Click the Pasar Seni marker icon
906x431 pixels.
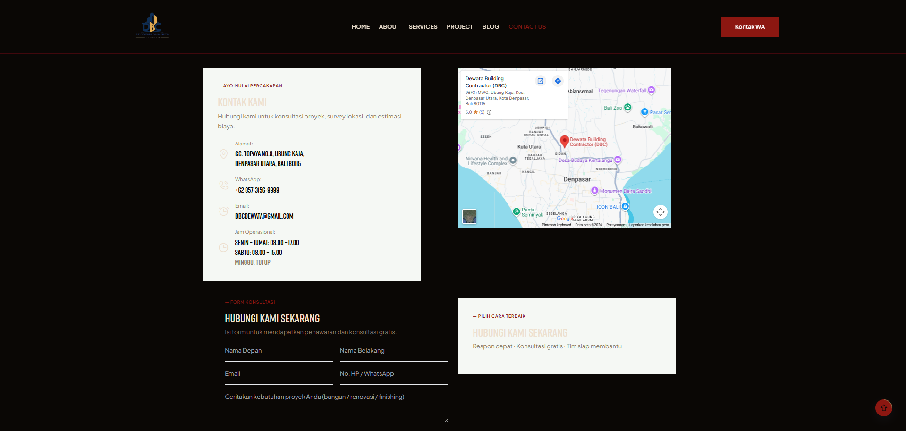coord(644,112)
